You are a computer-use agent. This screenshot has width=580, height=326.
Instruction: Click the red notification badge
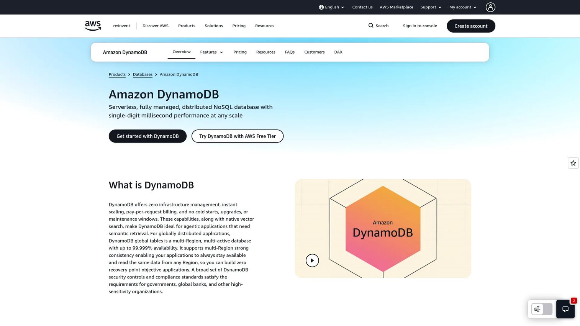573,301
